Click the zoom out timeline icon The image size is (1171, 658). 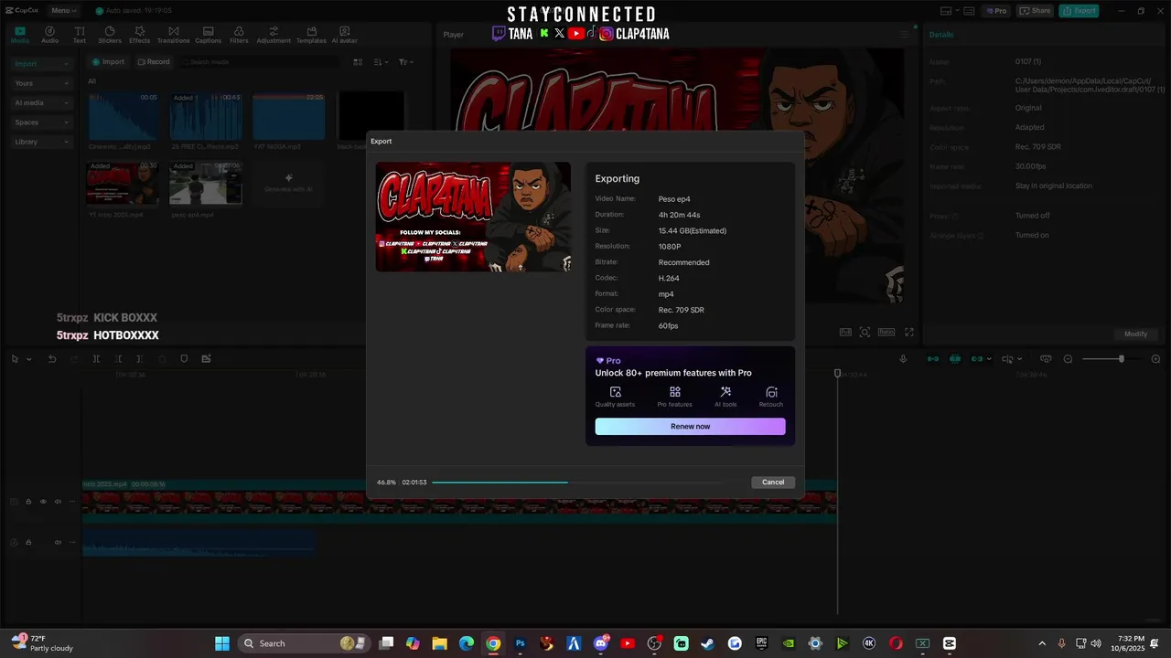tap(1068, 359)
